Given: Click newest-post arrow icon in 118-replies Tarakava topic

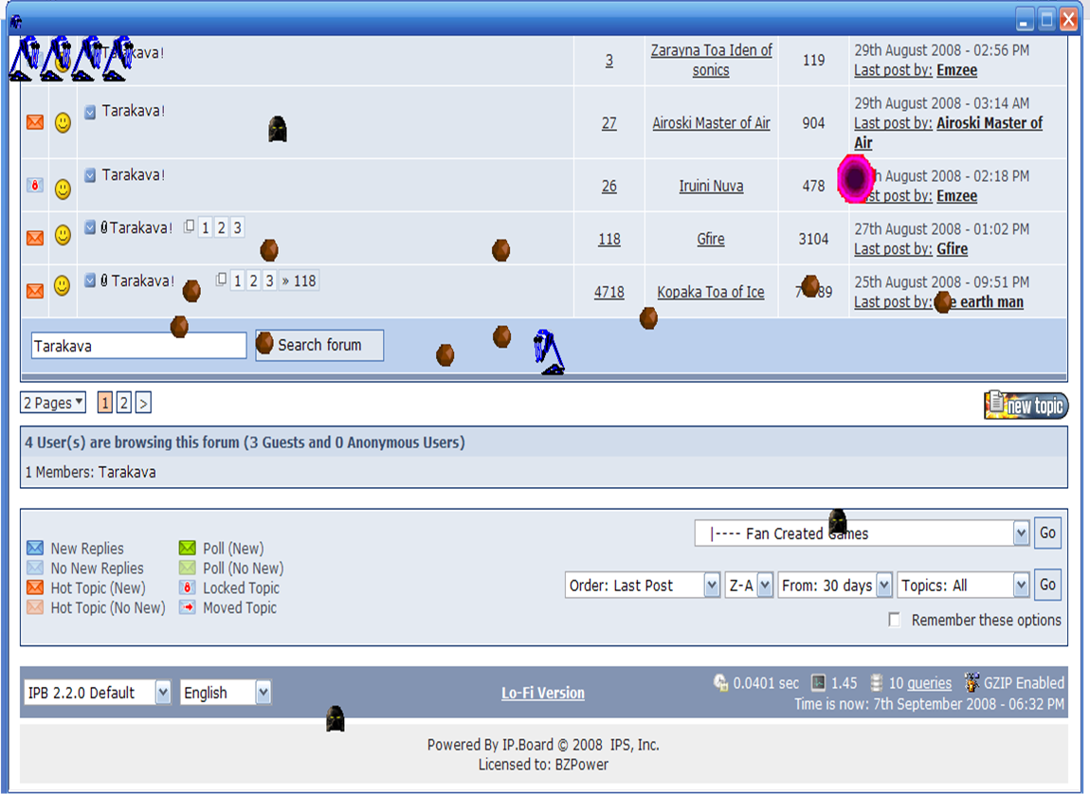Looking at the screenshot, I should click(90, 227).
